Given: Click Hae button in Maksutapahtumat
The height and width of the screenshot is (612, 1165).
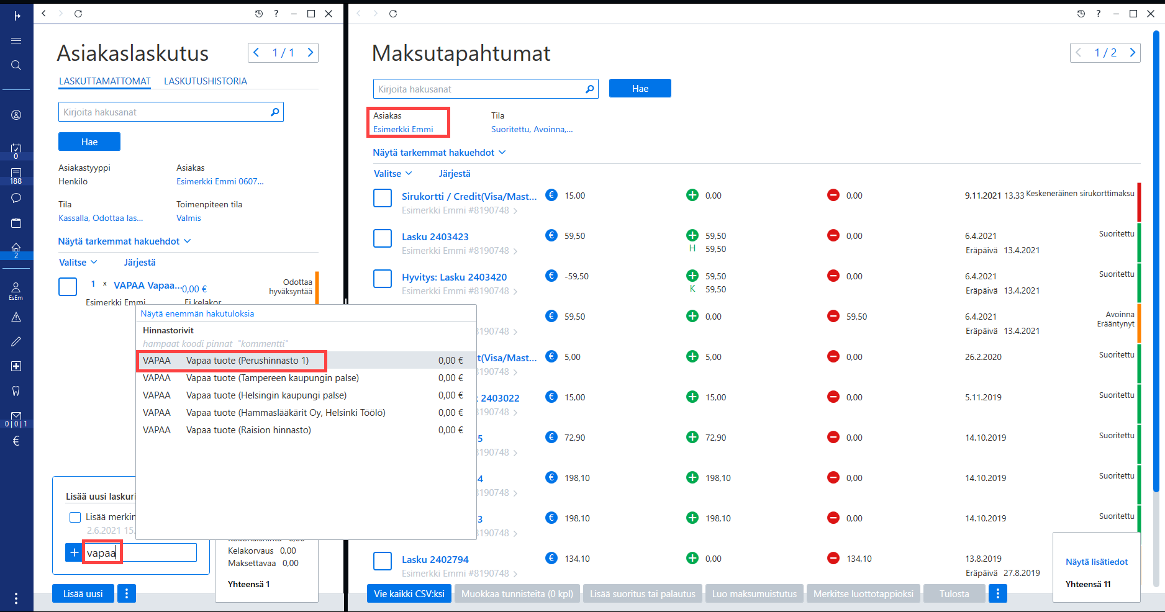Looking at the screenshot, I should 640,88.
